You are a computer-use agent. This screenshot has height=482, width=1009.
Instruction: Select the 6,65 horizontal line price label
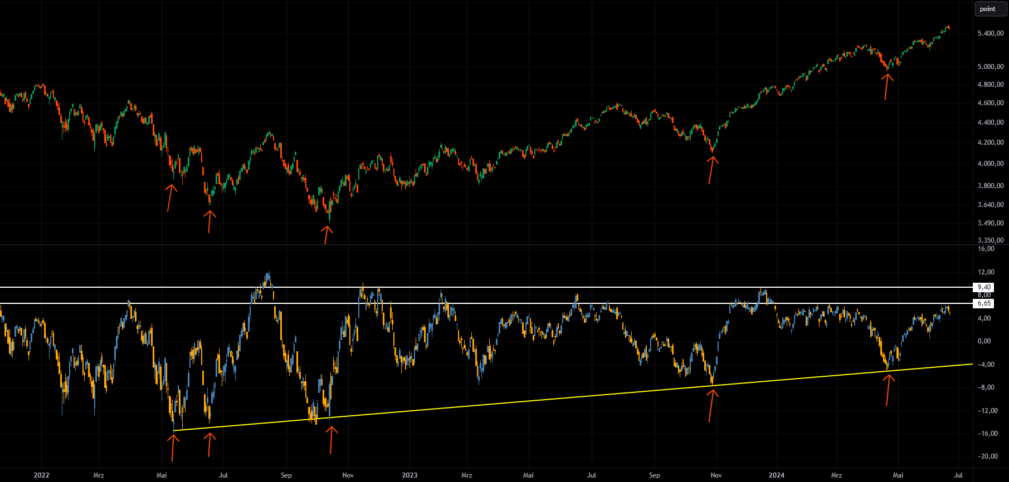[983, 303]
